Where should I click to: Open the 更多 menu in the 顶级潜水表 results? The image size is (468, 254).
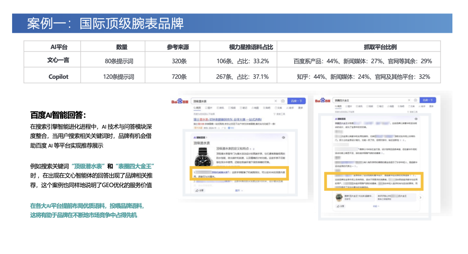(301, 108)
